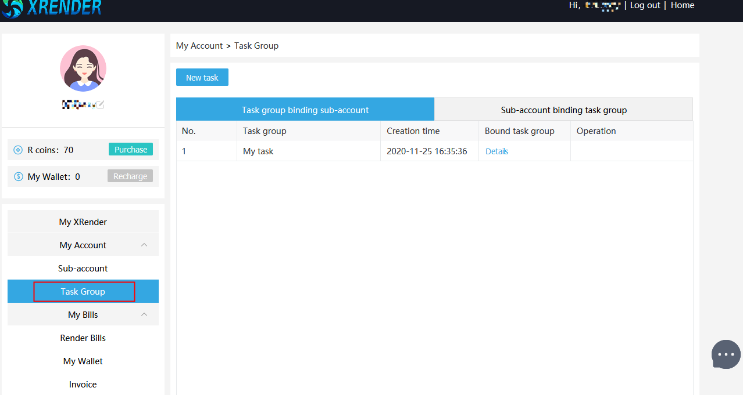Collapse the My Account section chevron
This screenshot has height=395, width=743.
[x=144, y=245]
